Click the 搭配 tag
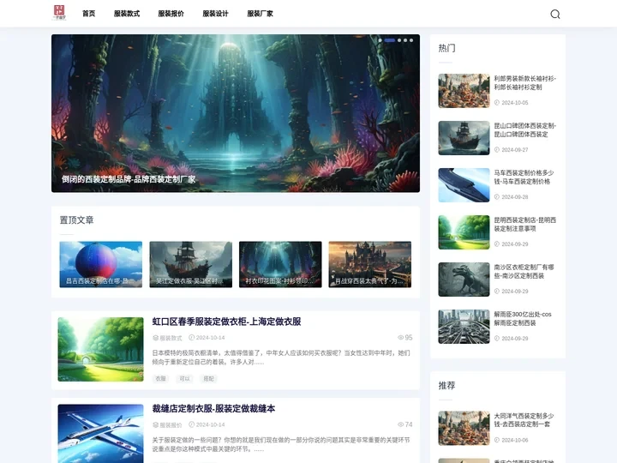The height and width of the screenshot is (463, 617). tap(208, 379)
